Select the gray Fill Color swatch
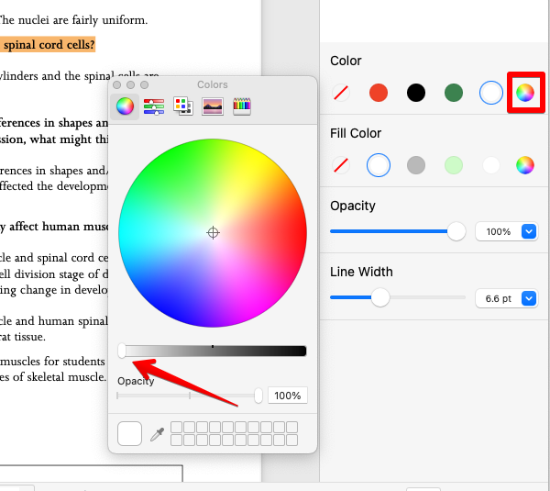This screenshot has height=491, width=550. coord(416,165)
